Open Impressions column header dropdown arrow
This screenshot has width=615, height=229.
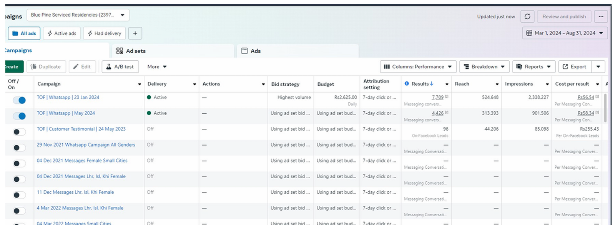point(547,84)
